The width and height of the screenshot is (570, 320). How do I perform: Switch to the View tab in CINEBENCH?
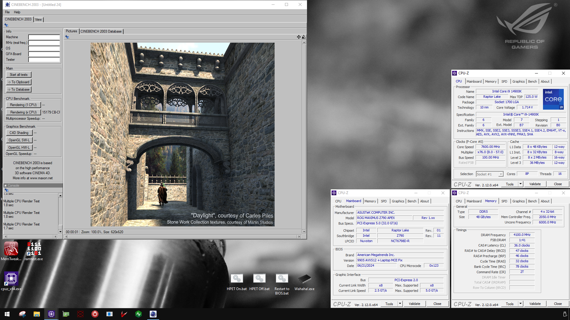(x=38, y=20)
